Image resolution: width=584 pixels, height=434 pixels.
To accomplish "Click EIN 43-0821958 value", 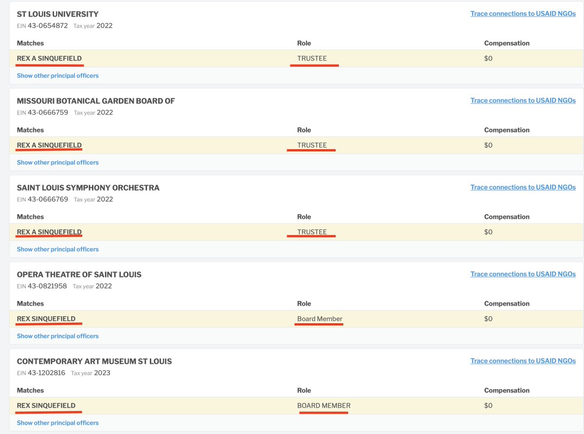I will point(47,286).
